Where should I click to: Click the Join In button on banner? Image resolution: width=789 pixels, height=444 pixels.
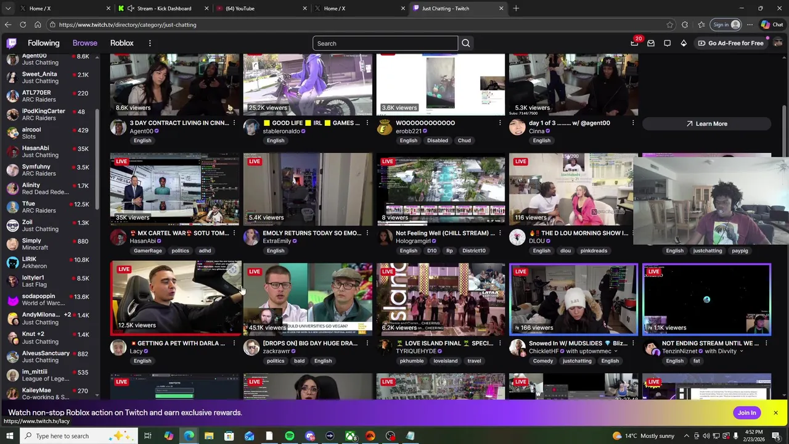(x=747, y=413)
